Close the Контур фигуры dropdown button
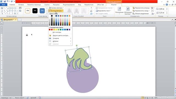The height and width of the screenshot is (99, 176). [56, 11]
